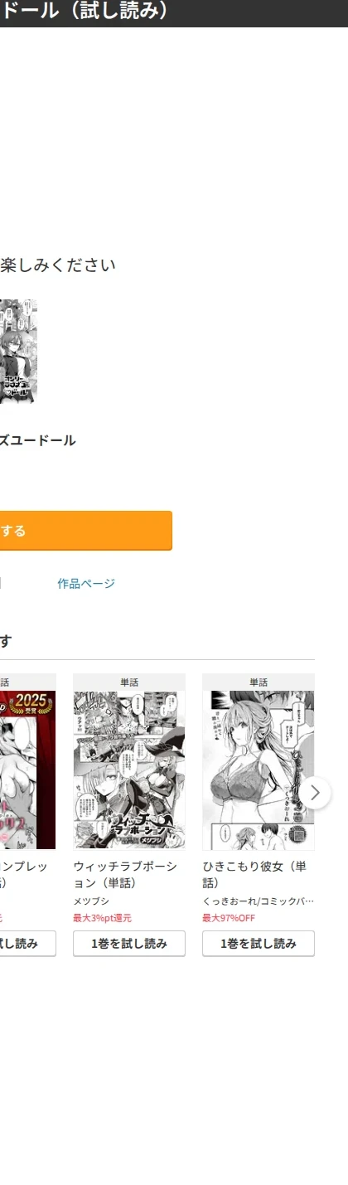
Task: Select the 単話 tag above ひきこもり彼女
Action: tap(259, 682)
